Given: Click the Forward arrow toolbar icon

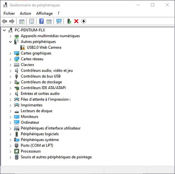Looking at the screenshot, I should [12, 21].
